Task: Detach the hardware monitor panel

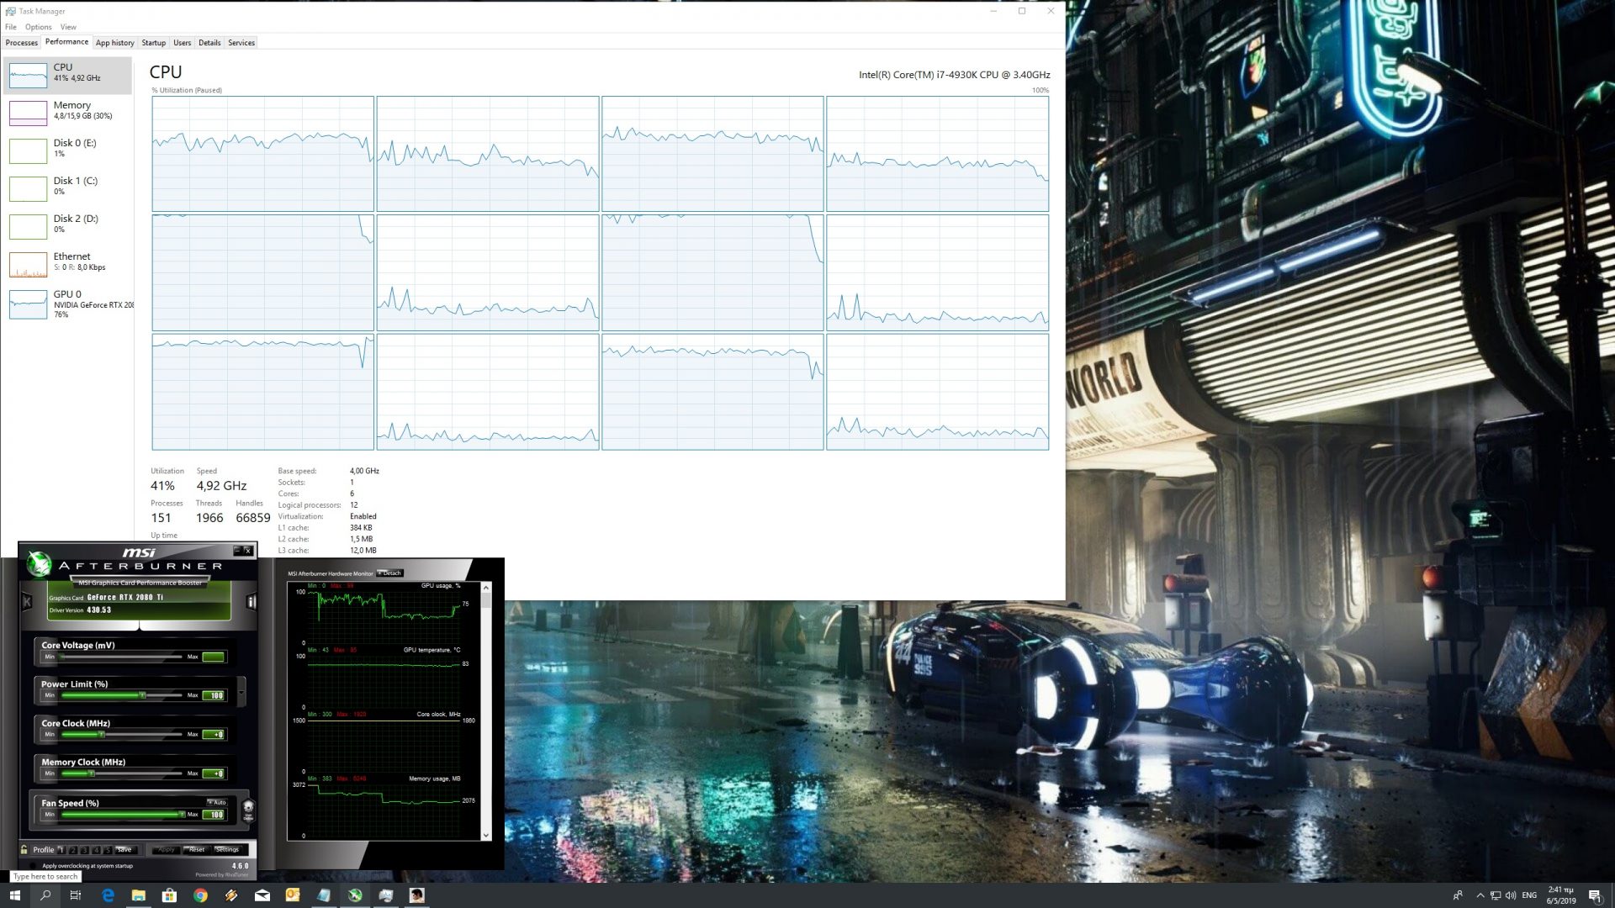Action: pos(390,573)
